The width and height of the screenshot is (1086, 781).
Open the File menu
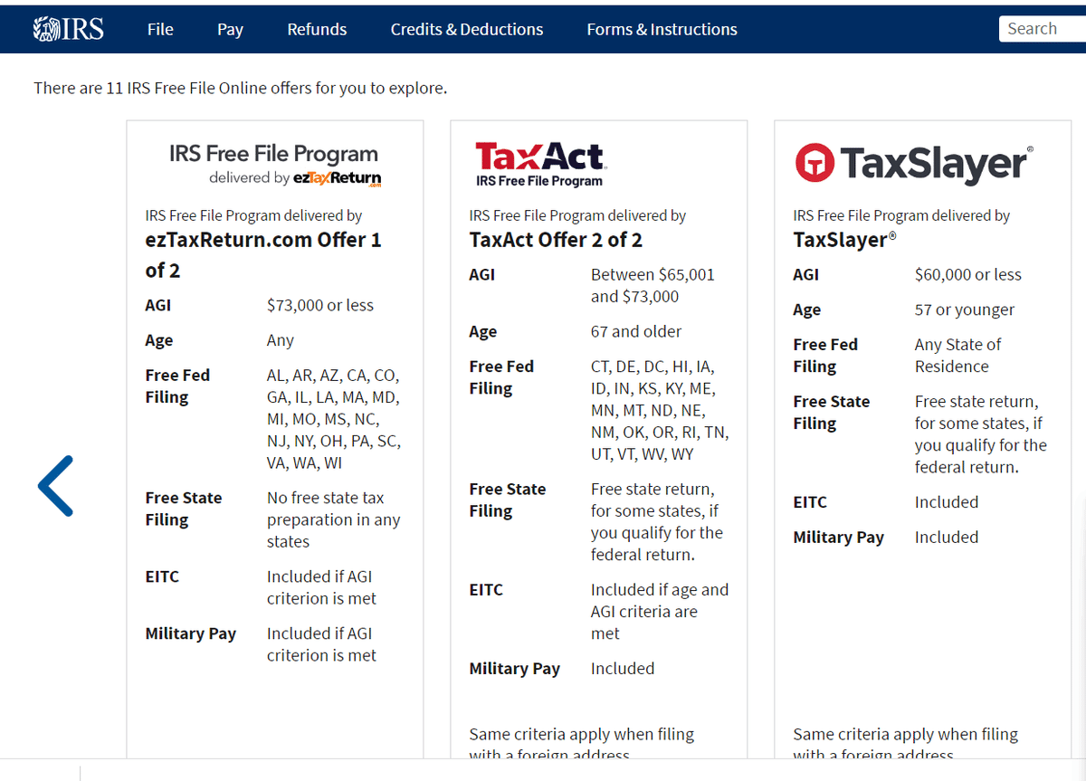160,29
